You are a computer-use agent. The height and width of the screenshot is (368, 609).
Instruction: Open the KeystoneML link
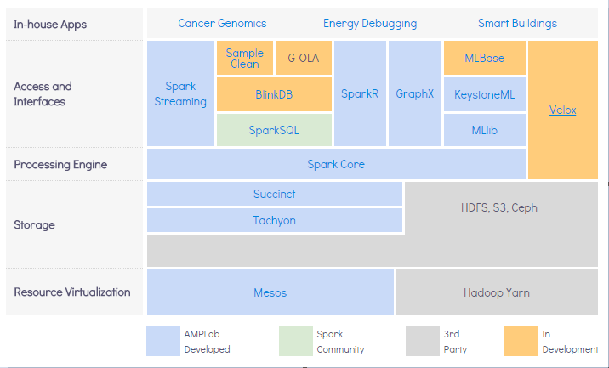click(x=484, y=94)
